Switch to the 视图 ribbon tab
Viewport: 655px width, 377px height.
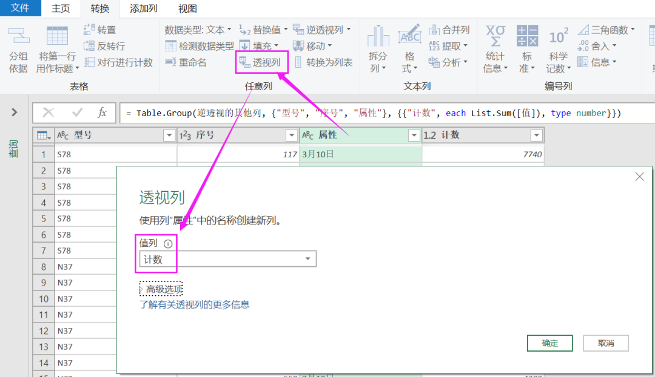click(187, 8)
